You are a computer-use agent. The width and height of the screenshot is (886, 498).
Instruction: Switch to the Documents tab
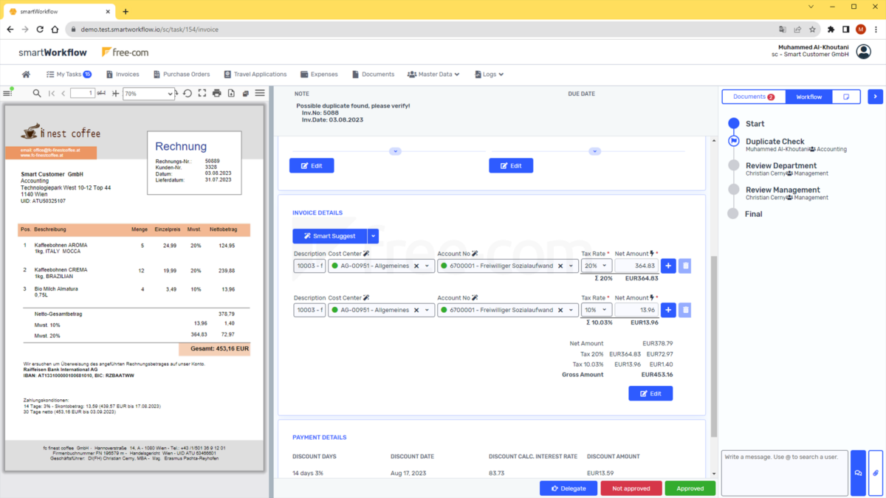coord(753,96)
